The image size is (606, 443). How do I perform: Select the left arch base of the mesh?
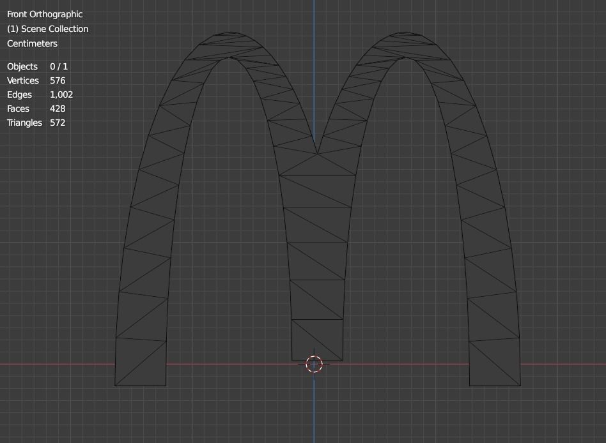coord(139,370)
